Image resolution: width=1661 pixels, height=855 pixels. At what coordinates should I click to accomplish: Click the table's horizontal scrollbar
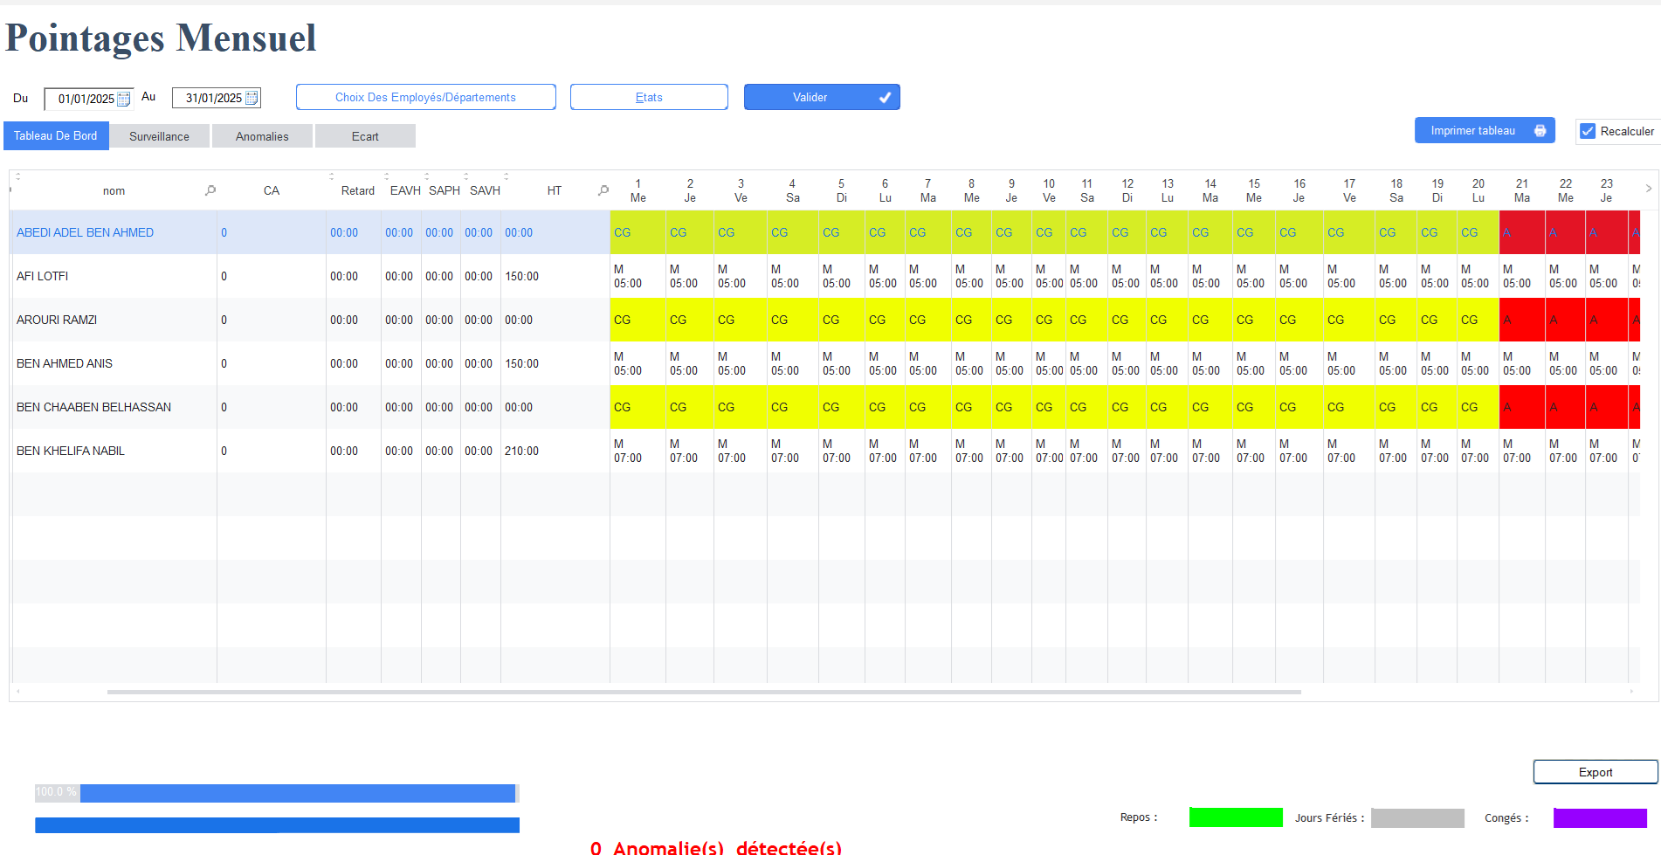704,692
